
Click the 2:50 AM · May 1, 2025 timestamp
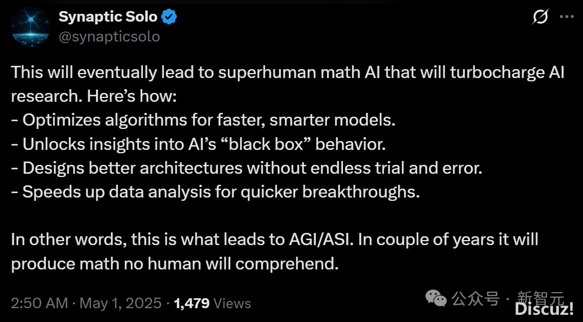86,303
